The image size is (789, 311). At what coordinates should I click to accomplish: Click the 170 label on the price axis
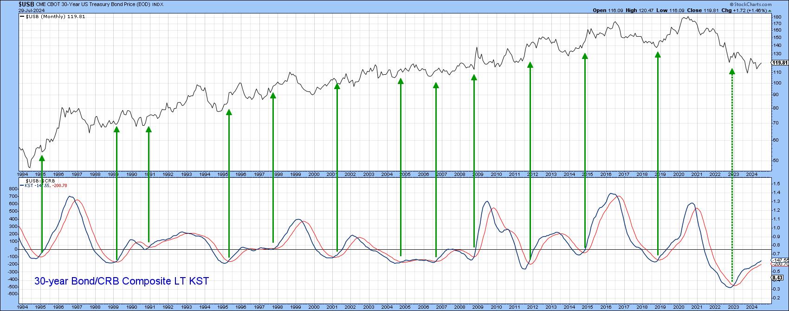click(777, 23)
